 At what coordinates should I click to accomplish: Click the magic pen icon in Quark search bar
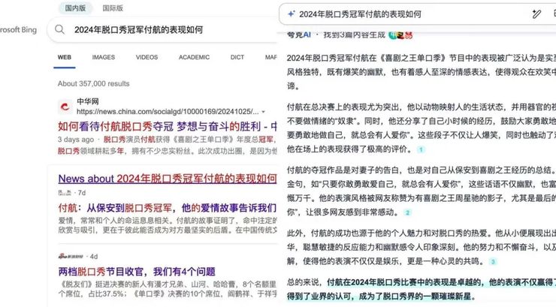536,14
